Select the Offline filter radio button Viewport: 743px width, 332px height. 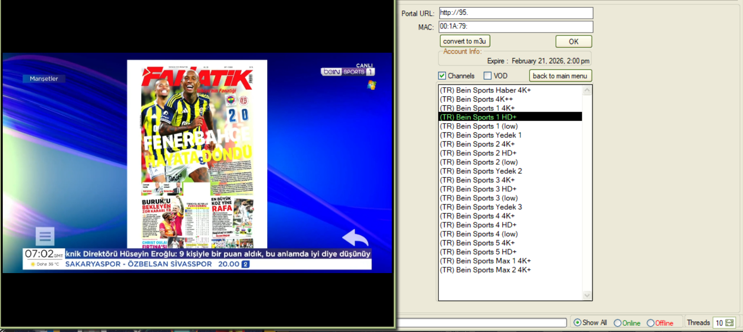coord(650,323)
